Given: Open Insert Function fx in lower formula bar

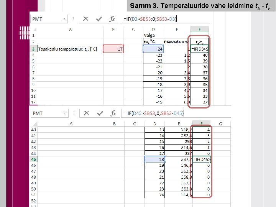Looking at the screenshot, I should click(113, 113).
